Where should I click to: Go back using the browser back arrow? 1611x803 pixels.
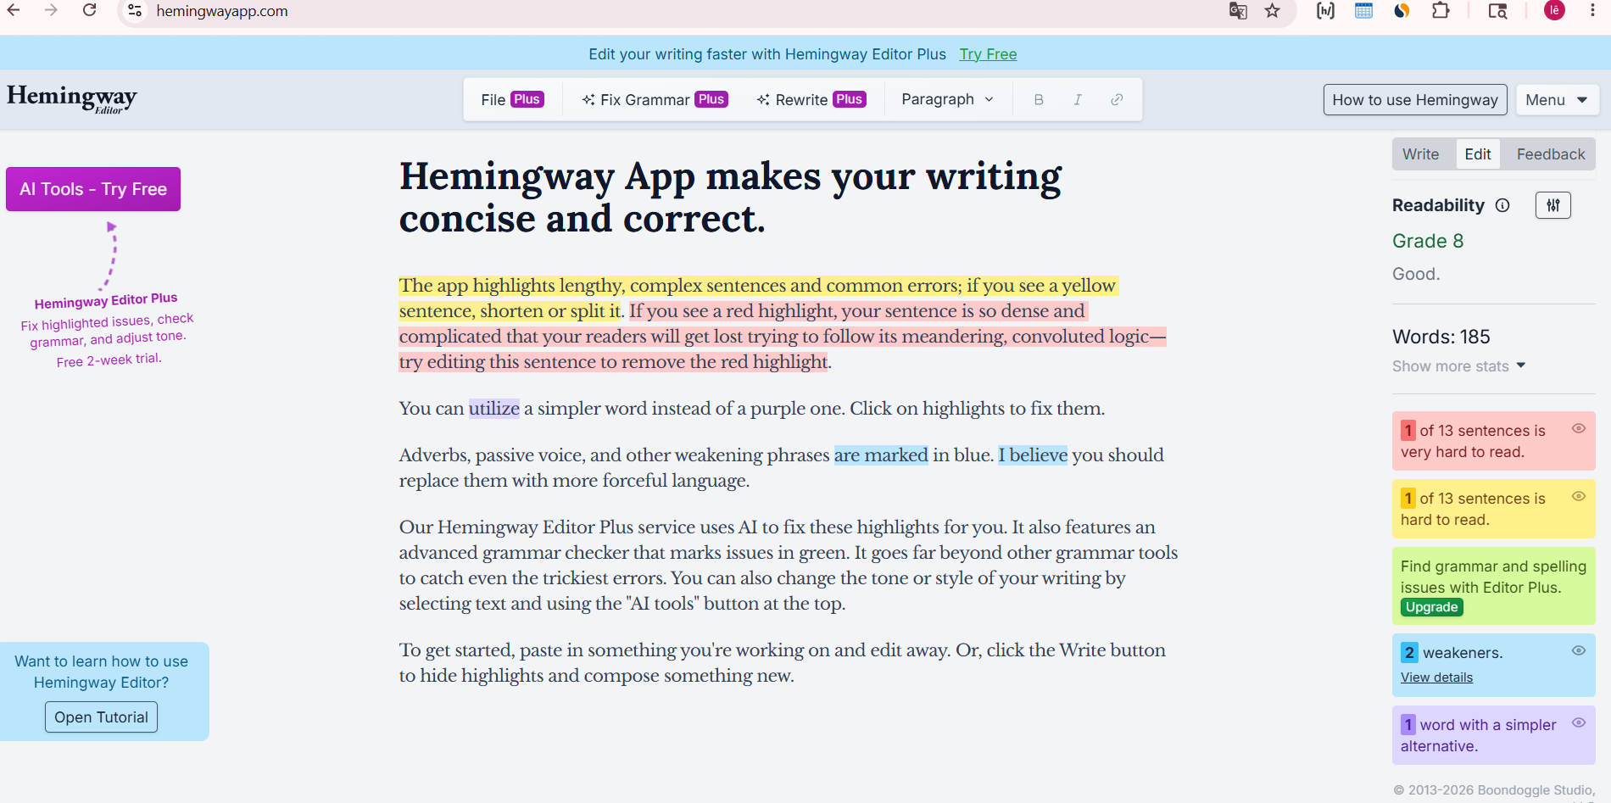click(14, 10)
